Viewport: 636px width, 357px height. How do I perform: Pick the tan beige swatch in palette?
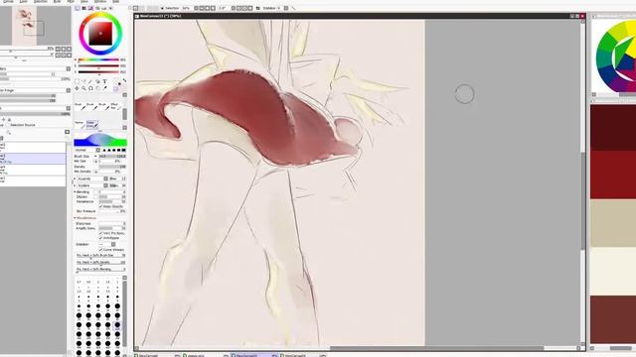pos(613,223)
